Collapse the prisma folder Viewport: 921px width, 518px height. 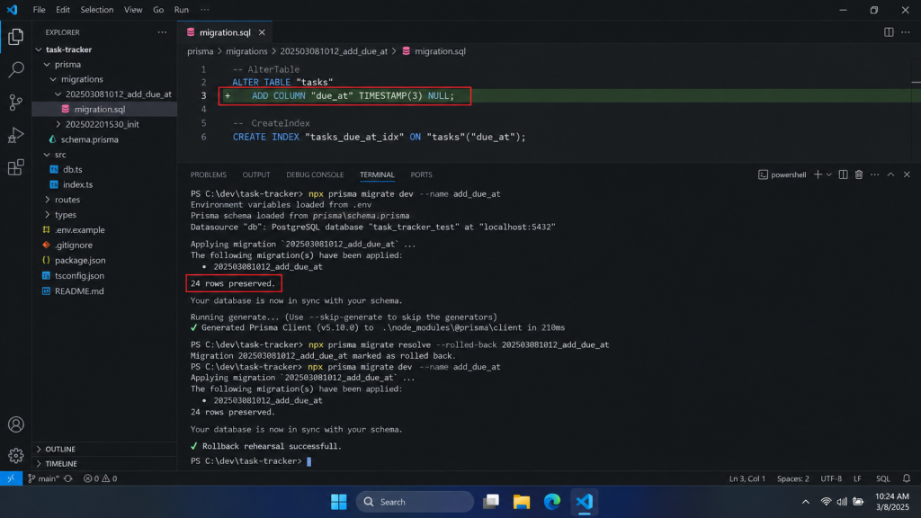pyautogui.click(x=47, y=65)
